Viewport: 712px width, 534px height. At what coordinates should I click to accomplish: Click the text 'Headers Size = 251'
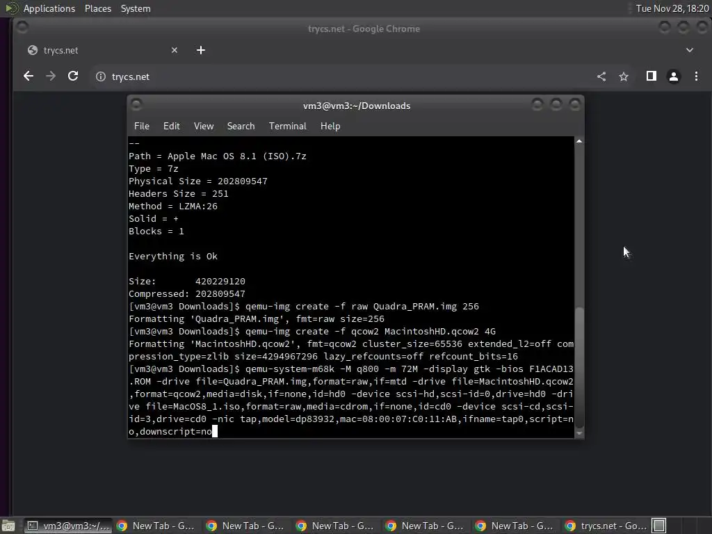tap(179, 194)
